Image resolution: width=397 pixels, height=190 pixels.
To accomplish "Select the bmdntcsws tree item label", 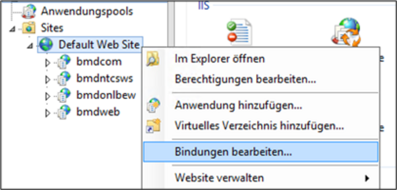I will 104,79.
